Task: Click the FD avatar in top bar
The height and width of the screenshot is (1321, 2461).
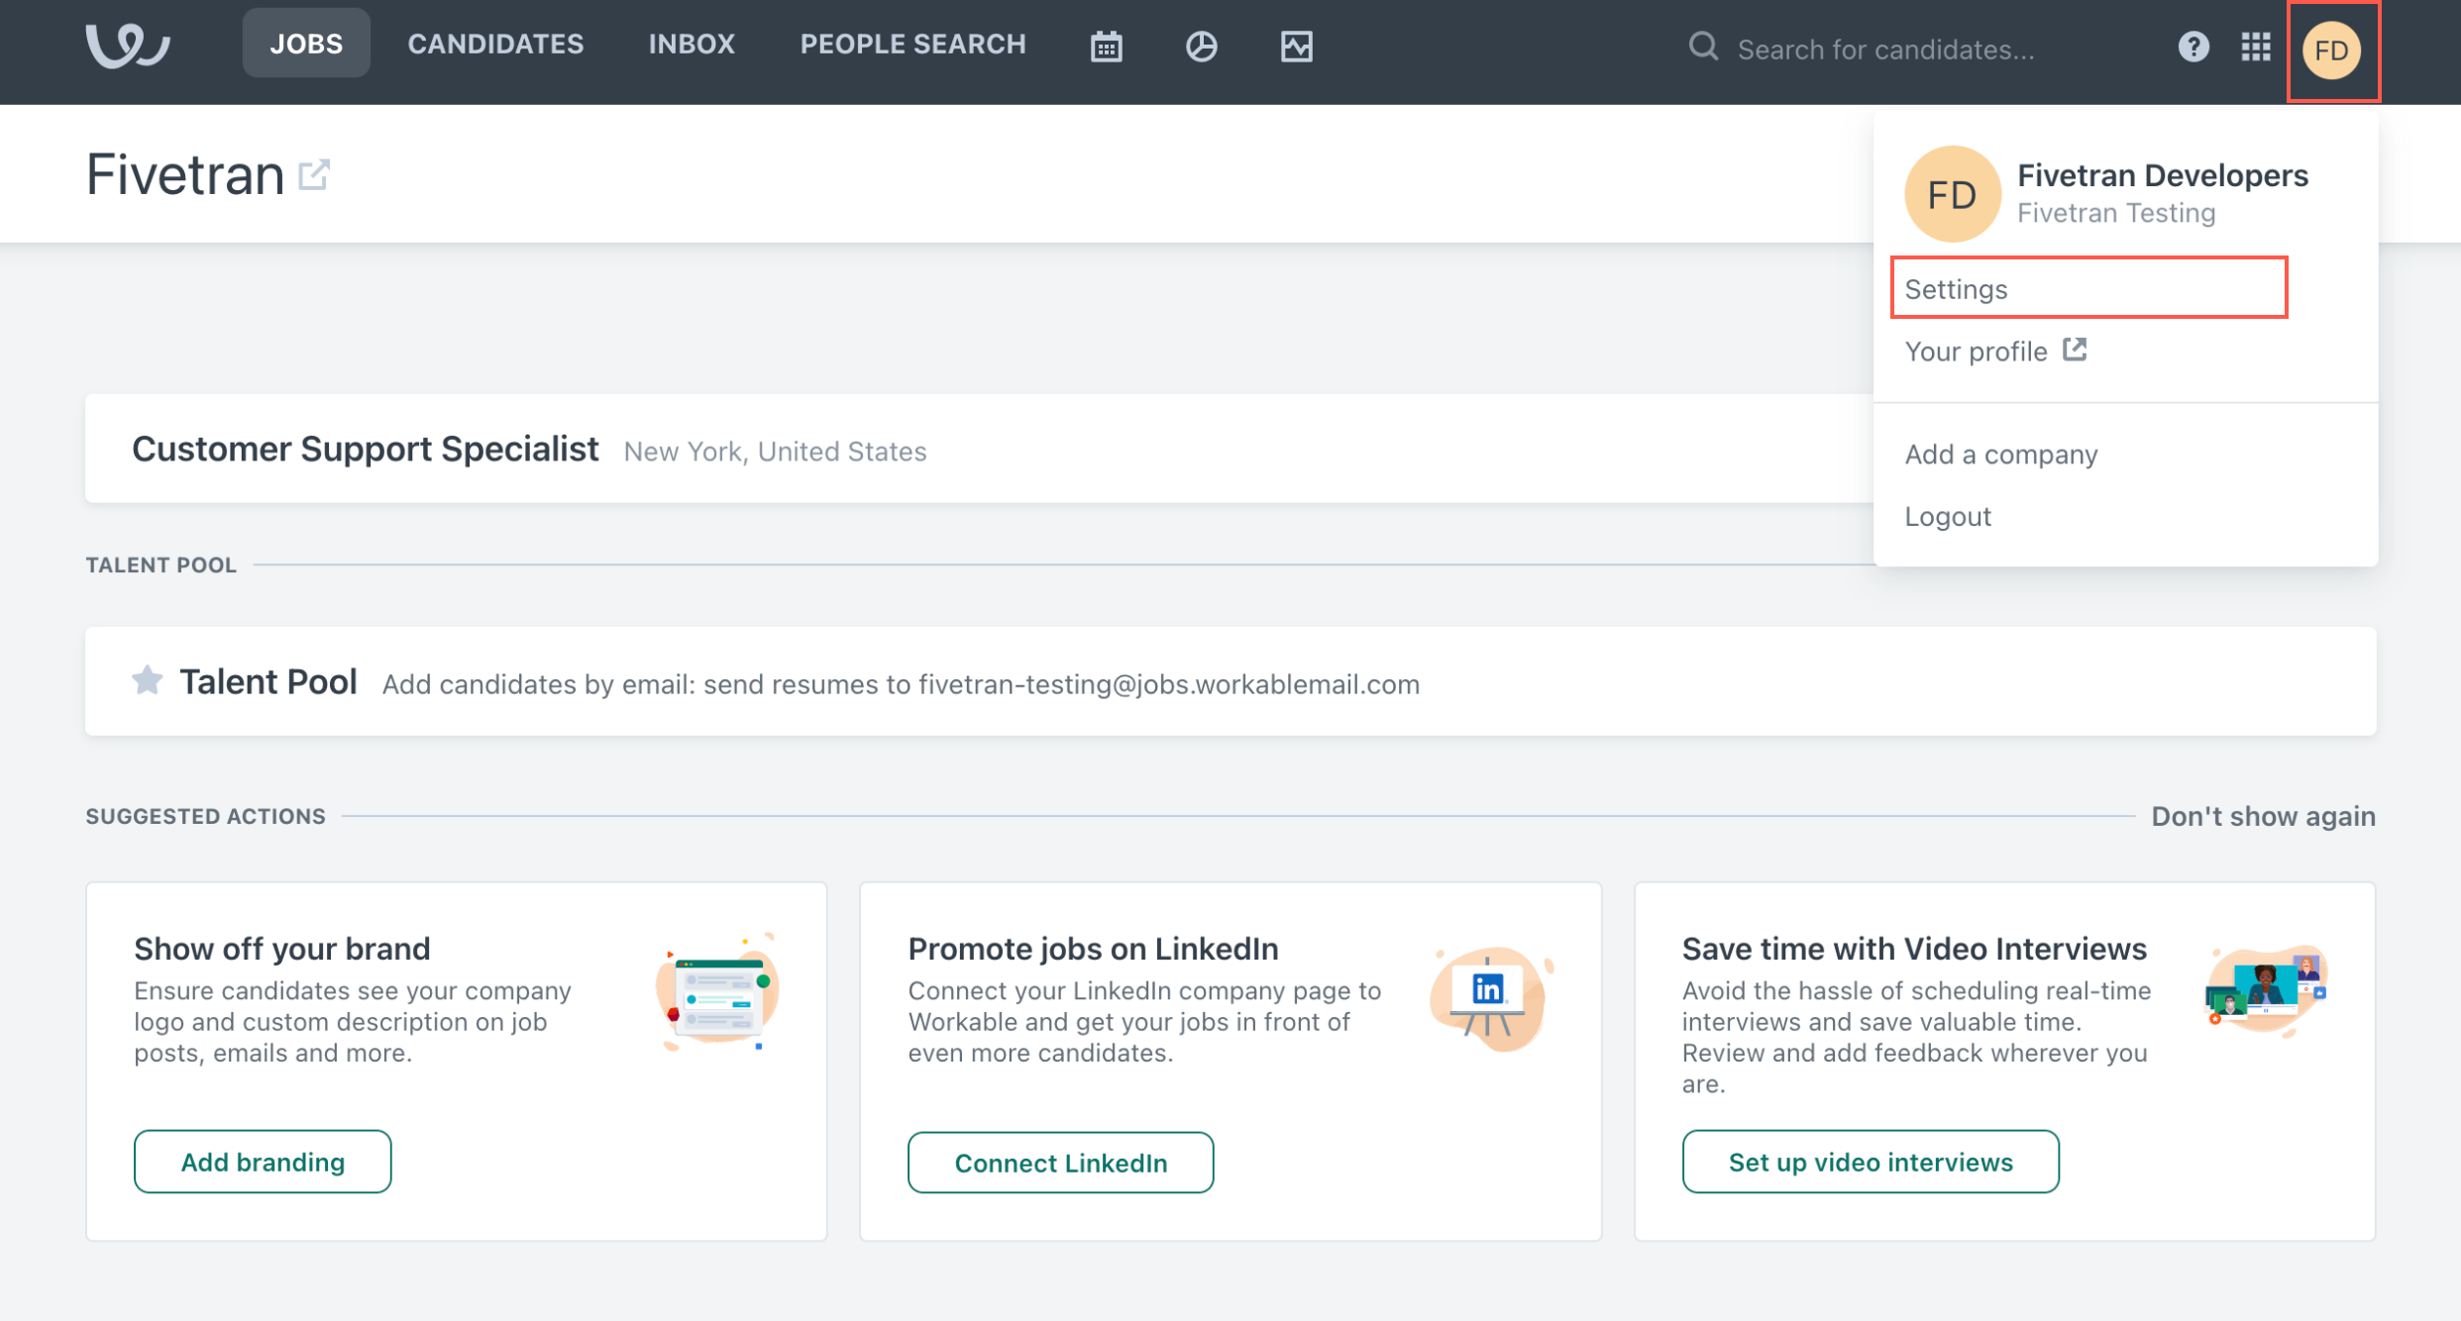Action: (x=2331, y=50)
